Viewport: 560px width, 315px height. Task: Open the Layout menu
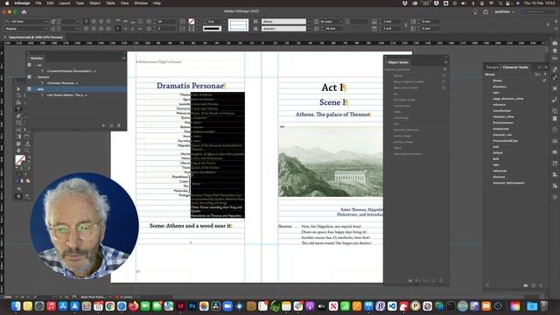[x=64, y=3]
